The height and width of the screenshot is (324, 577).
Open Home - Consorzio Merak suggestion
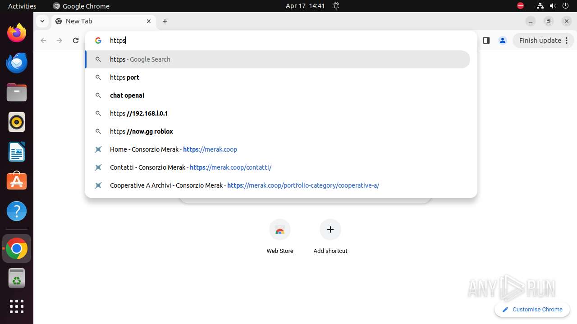pyautogui.click(x=277, y=149)
